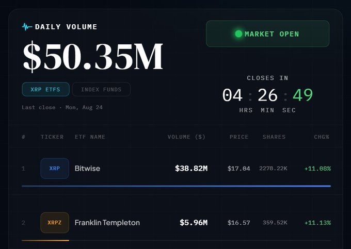Click the blue Bitwise volume bar
This screenshot has height=249, width=351.
[x=176, y=186]
